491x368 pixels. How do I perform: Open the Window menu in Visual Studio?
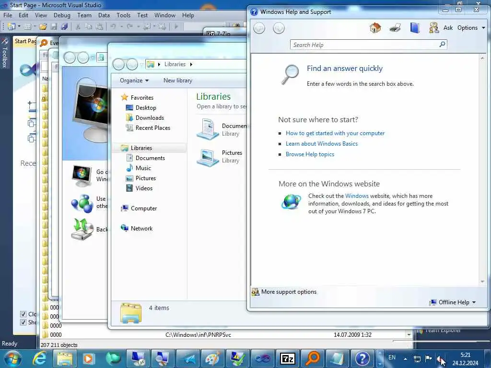coord(165,15)
